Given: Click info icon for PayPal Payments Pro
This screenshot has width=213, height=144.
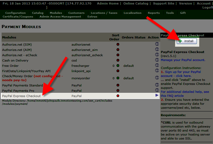Looking at the screenshot, I should click(x=157, y=90).
